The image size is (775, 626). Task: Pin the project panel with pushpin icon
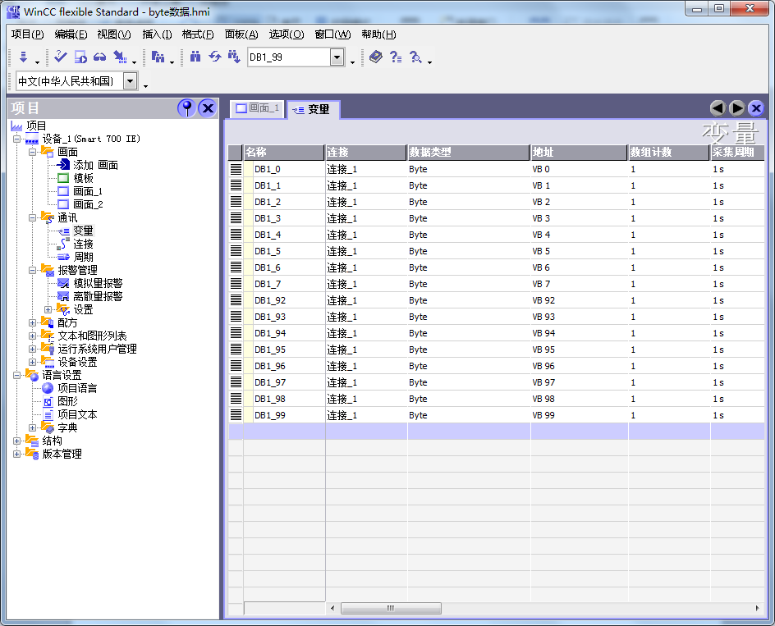187,107
